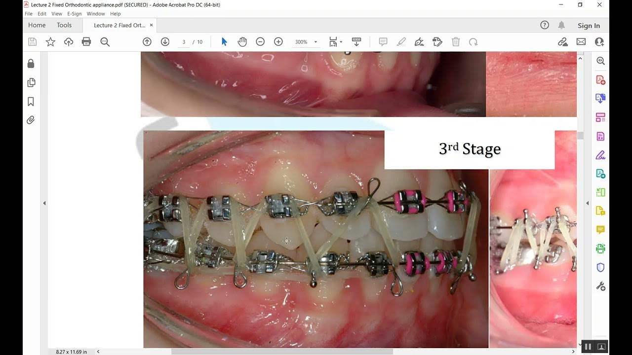Screen dimensions: 632x355
Task: Open the Edit menu
Action: tap(42, 14)
